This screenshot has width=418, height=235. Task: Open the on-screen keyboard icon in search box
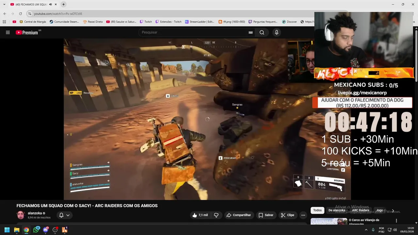pos(250,32)
